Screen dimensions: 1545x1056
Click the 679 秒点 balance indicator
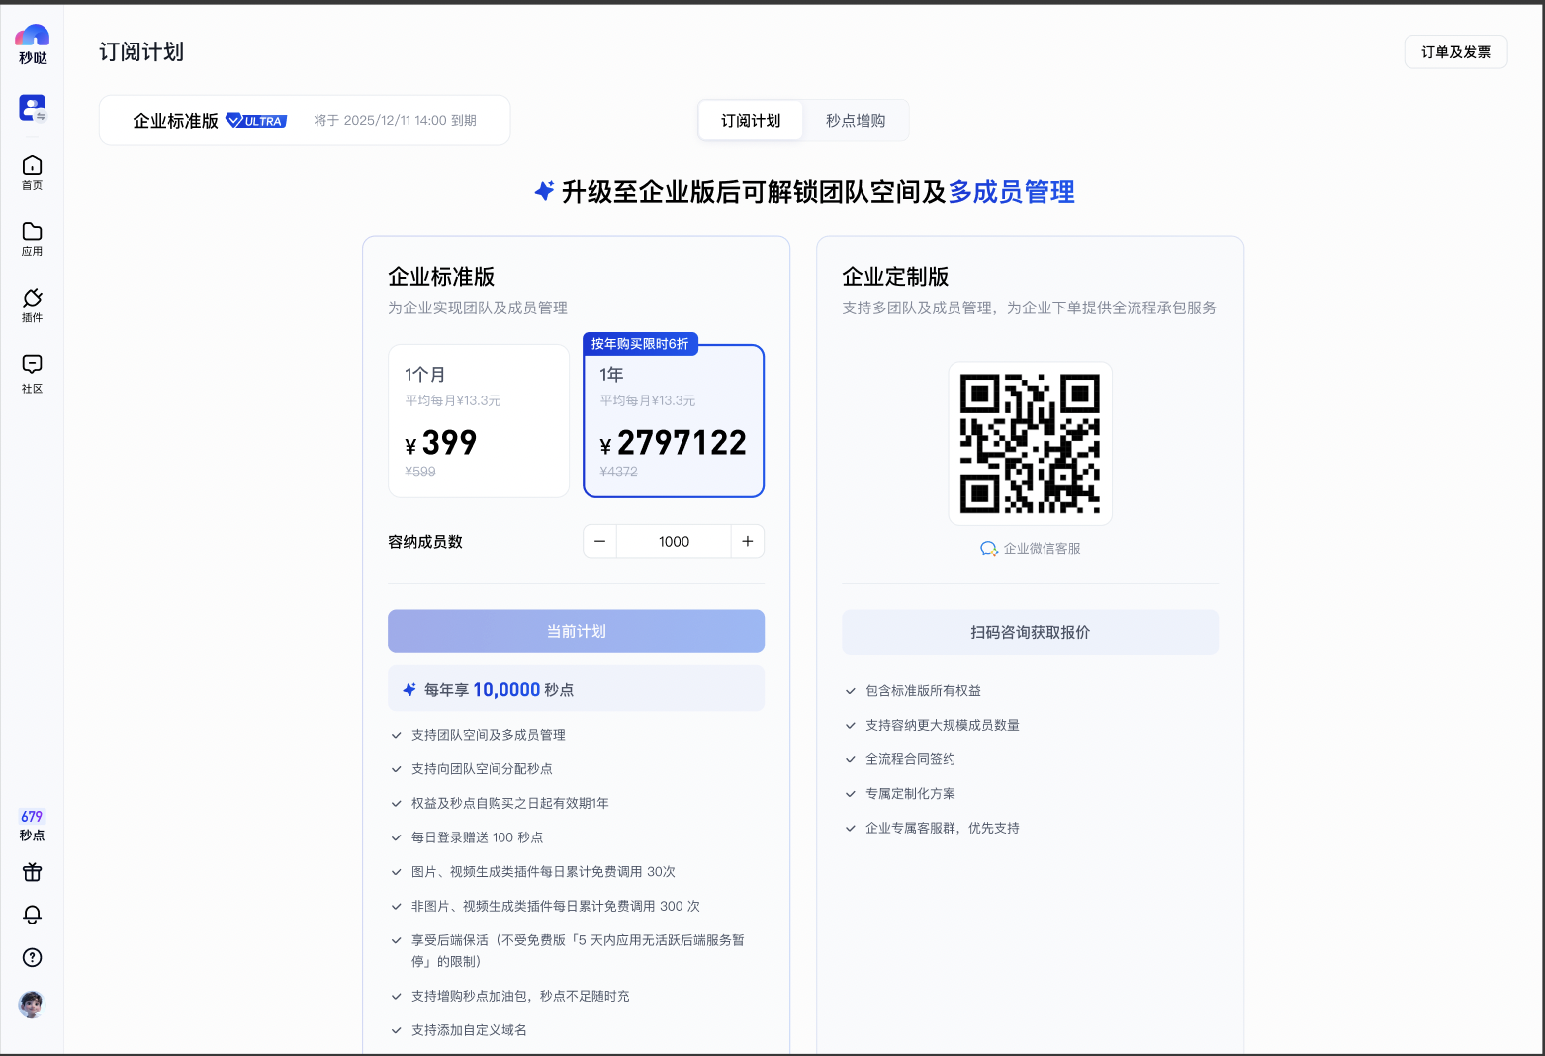32,825
